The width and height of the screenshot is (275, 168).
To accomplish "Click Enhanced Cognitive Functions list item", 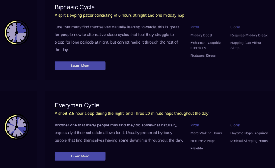I will click(x=206, y=45).
